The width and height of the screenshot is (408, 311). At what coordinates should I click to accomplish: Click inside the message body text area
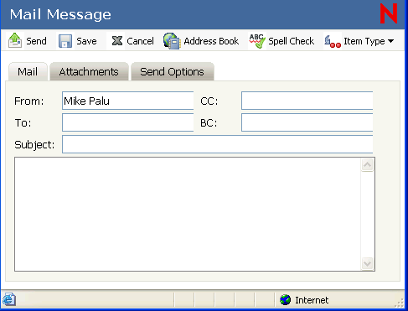pyautogui.click(x=188, y=214)
